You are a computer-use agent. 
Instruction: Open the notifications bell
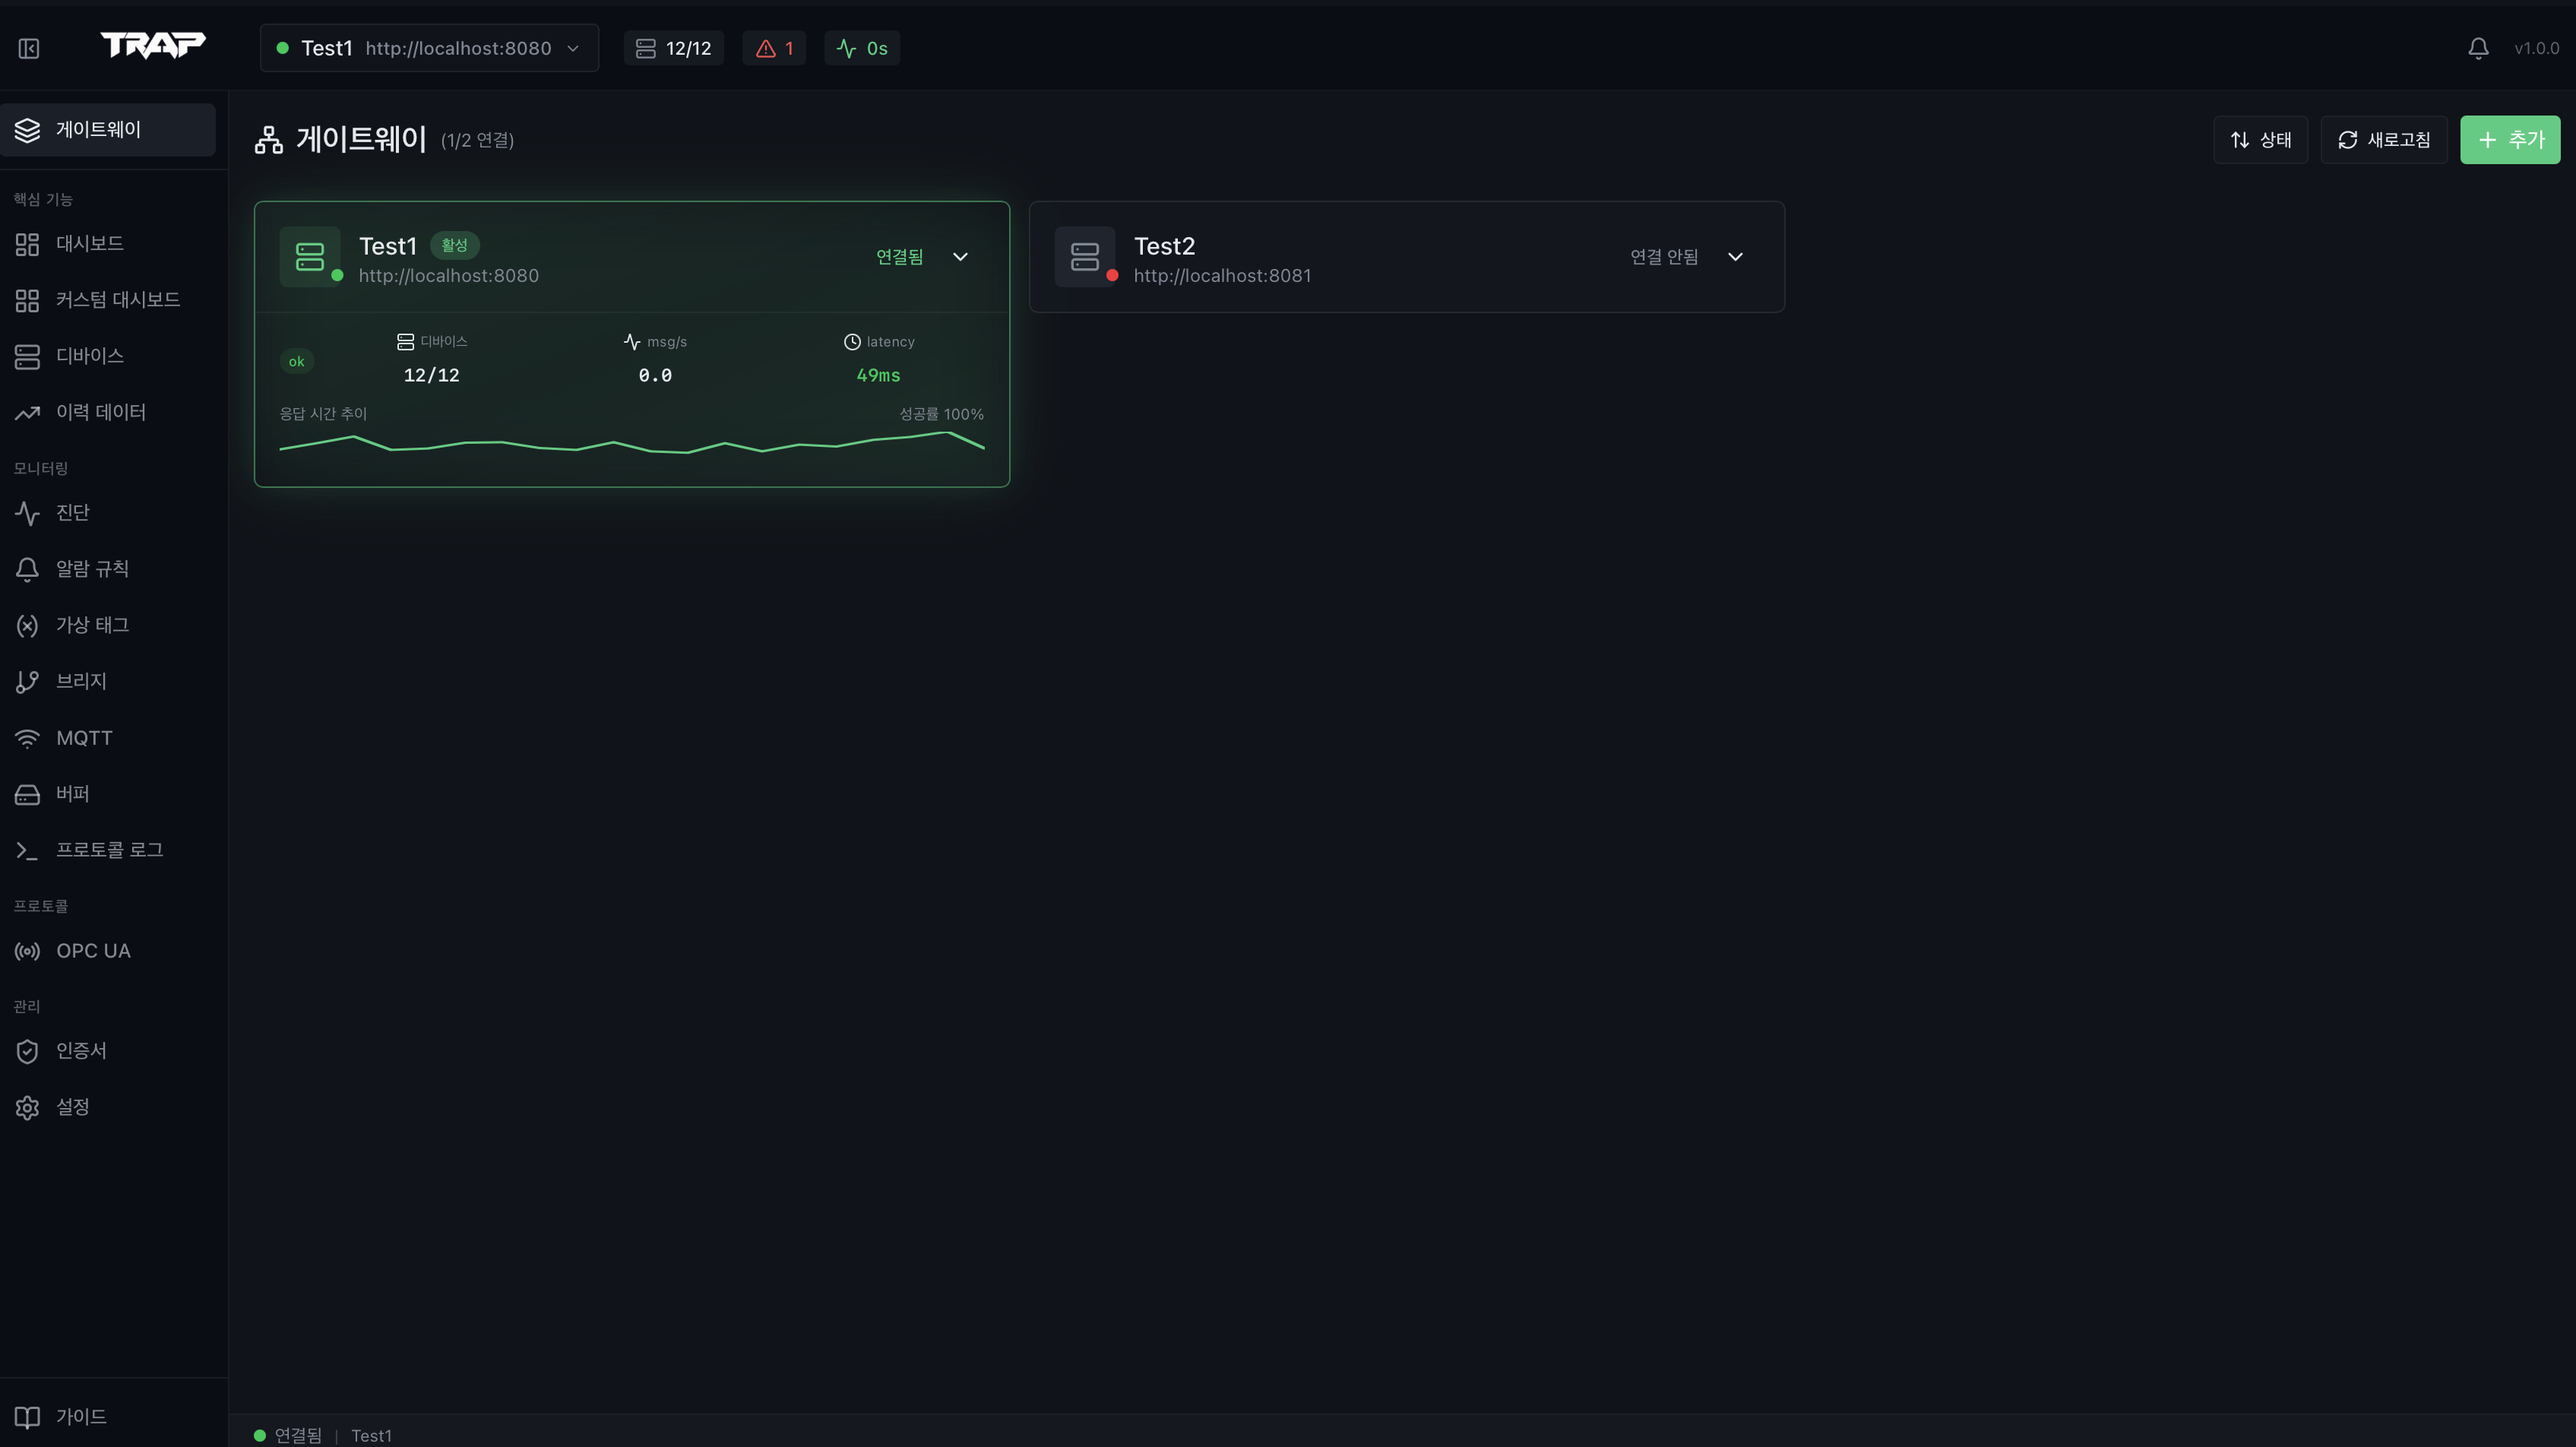click(x=2478, y=48)
